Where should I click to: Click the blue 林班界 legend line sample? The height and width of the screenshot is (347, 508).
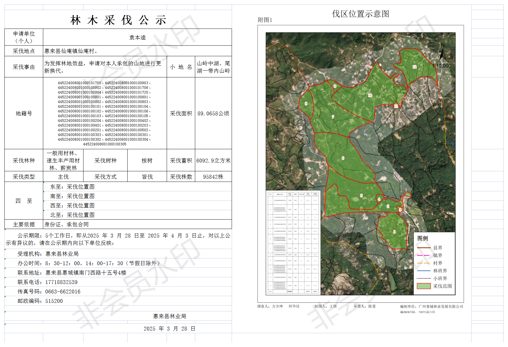424,271
